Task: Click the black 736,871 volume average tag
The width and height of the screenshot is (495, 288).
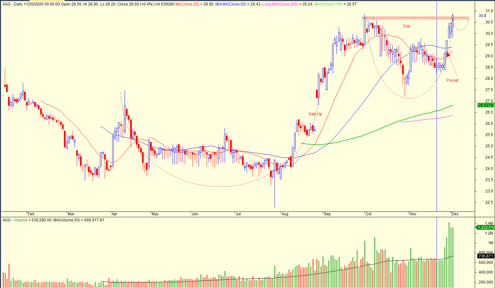Action: click(x=485, y=256)
